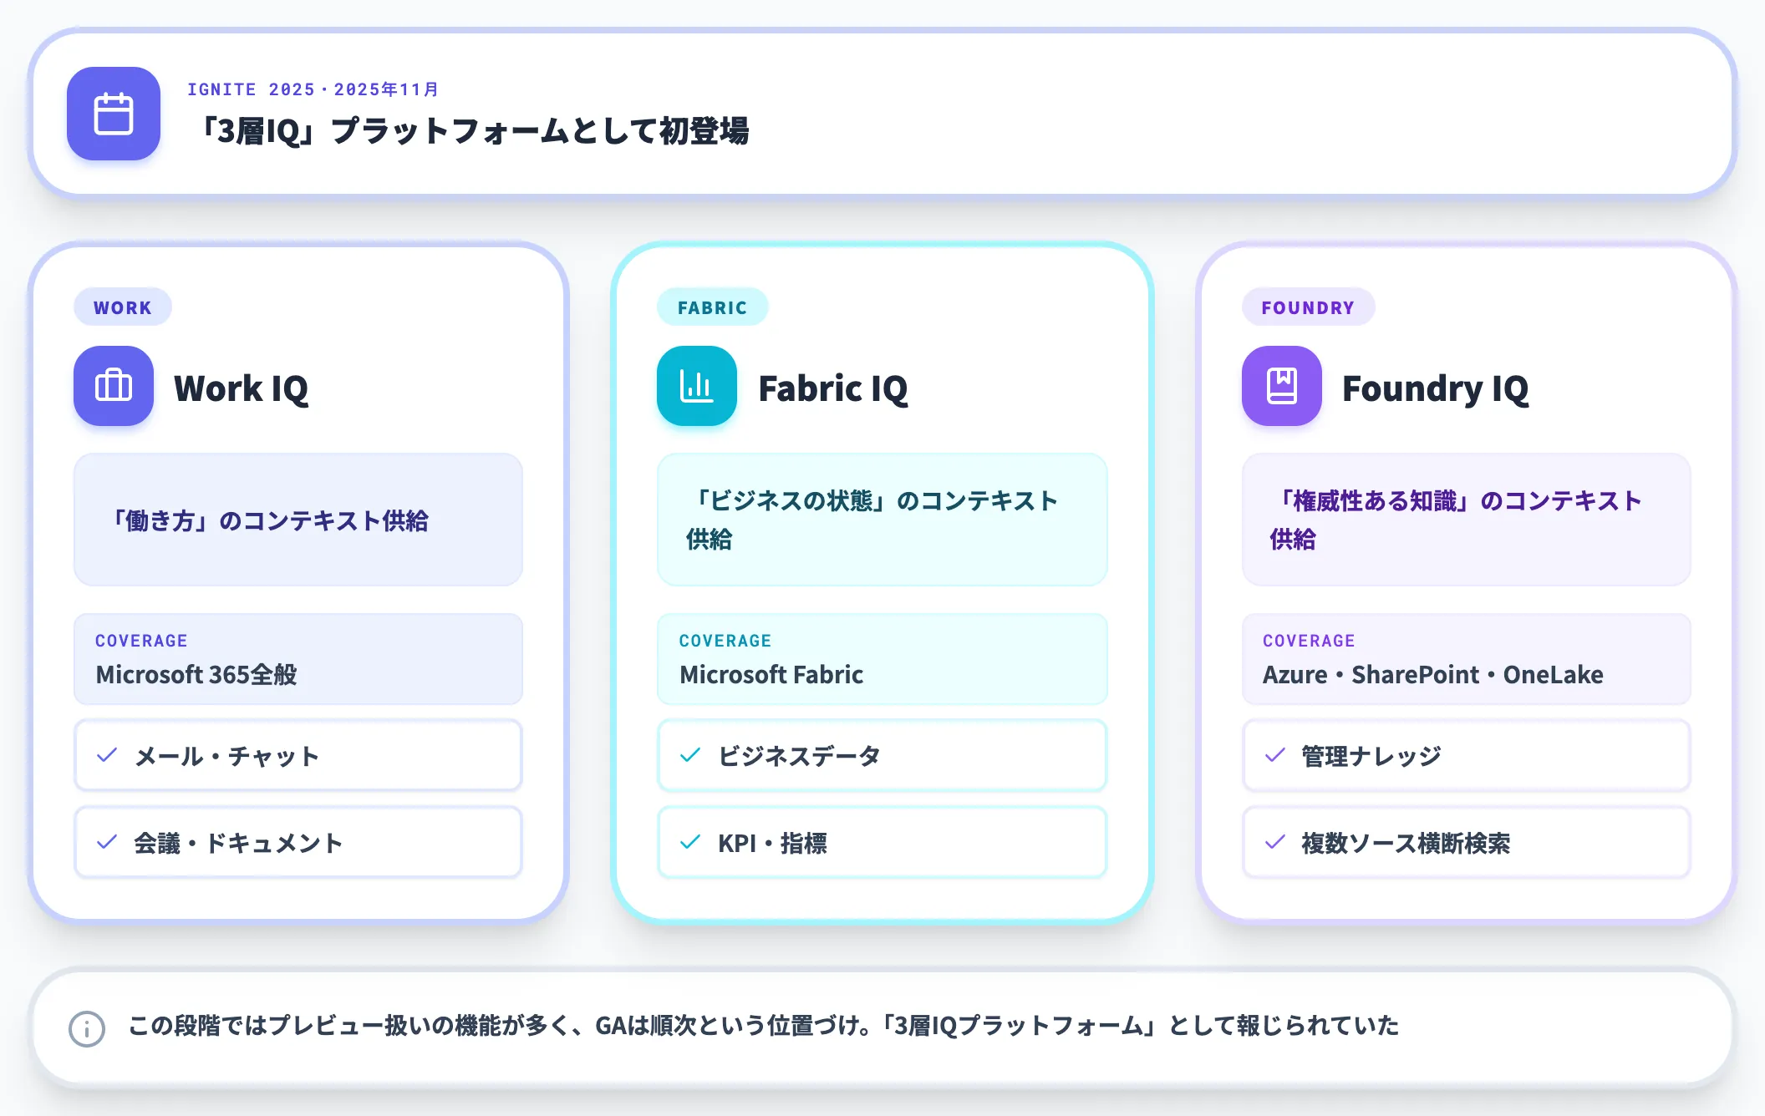The width and height of the screenshot is (1765, 1116).
Task: Click the COVERAGE label in Fabric IQ card
Action: pyautogui.click(x=725, y=641)
